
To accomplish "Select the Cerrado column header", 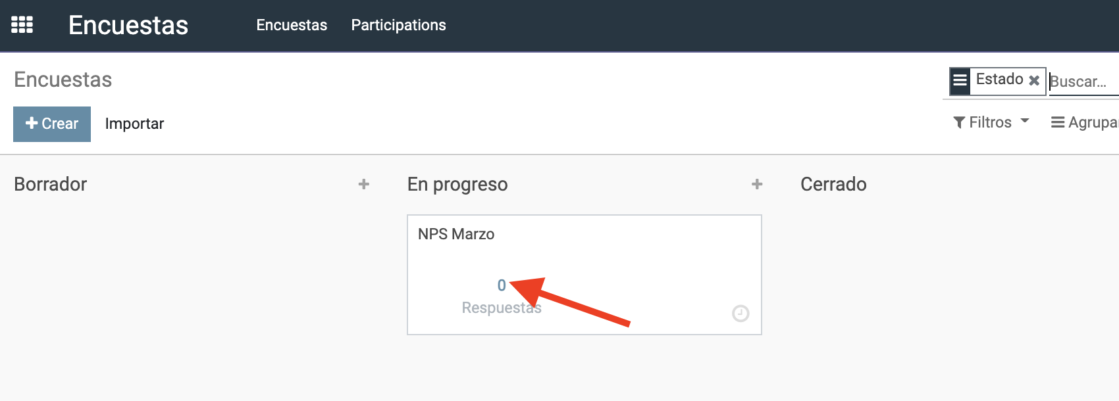I will pyautogui.click(x=833, y=184).
